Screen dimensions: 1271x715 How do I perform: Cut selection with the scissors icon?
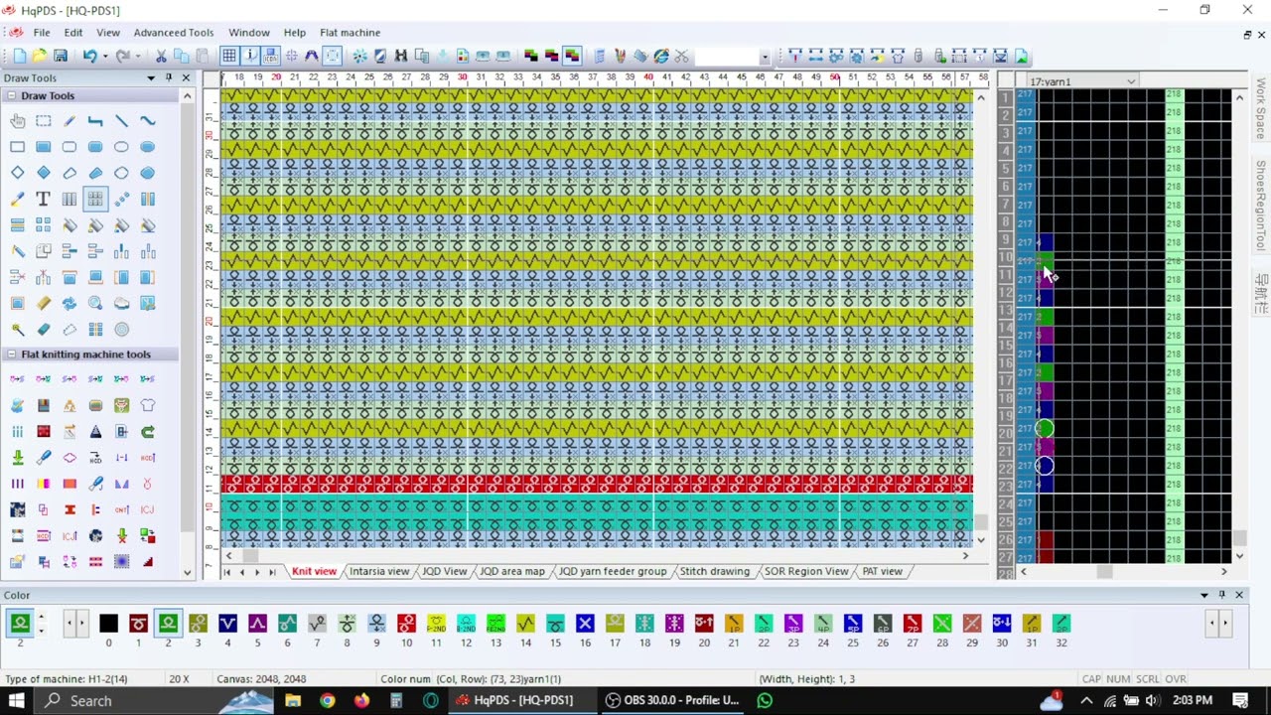pos(161,57)
